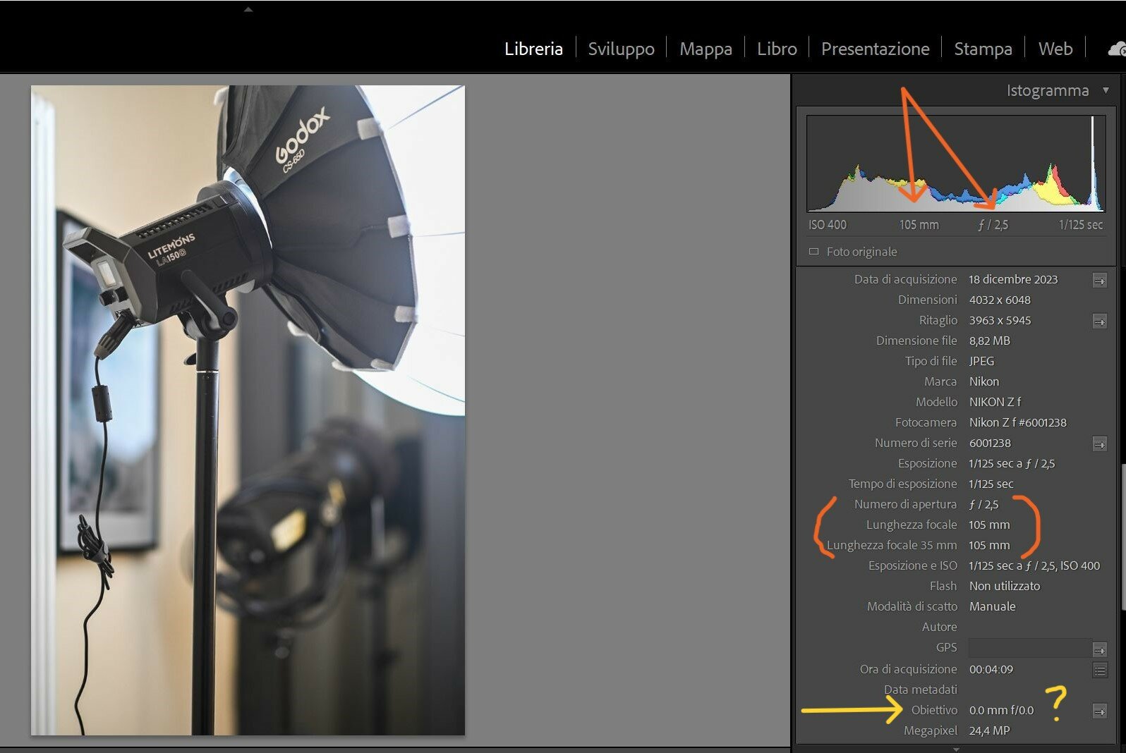Open the Libro module

click(777, 49)
